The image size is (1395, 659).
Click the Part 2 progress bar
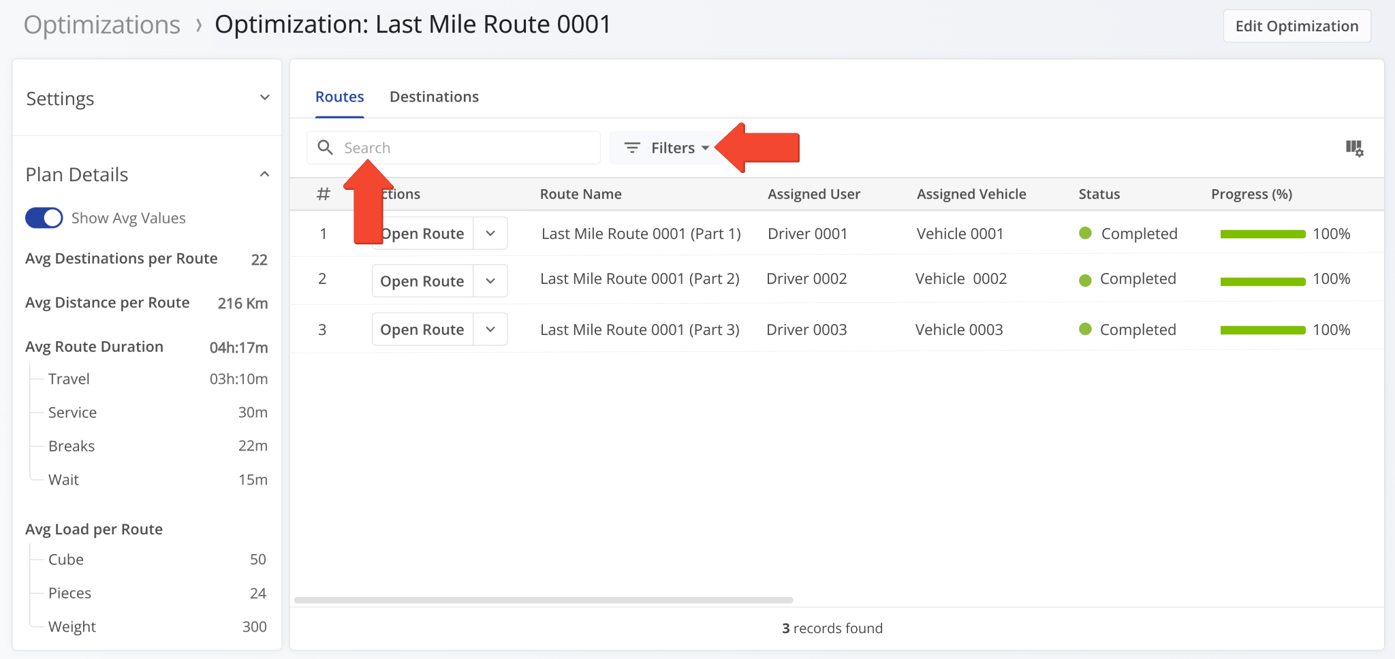(x=1263, y=281)
